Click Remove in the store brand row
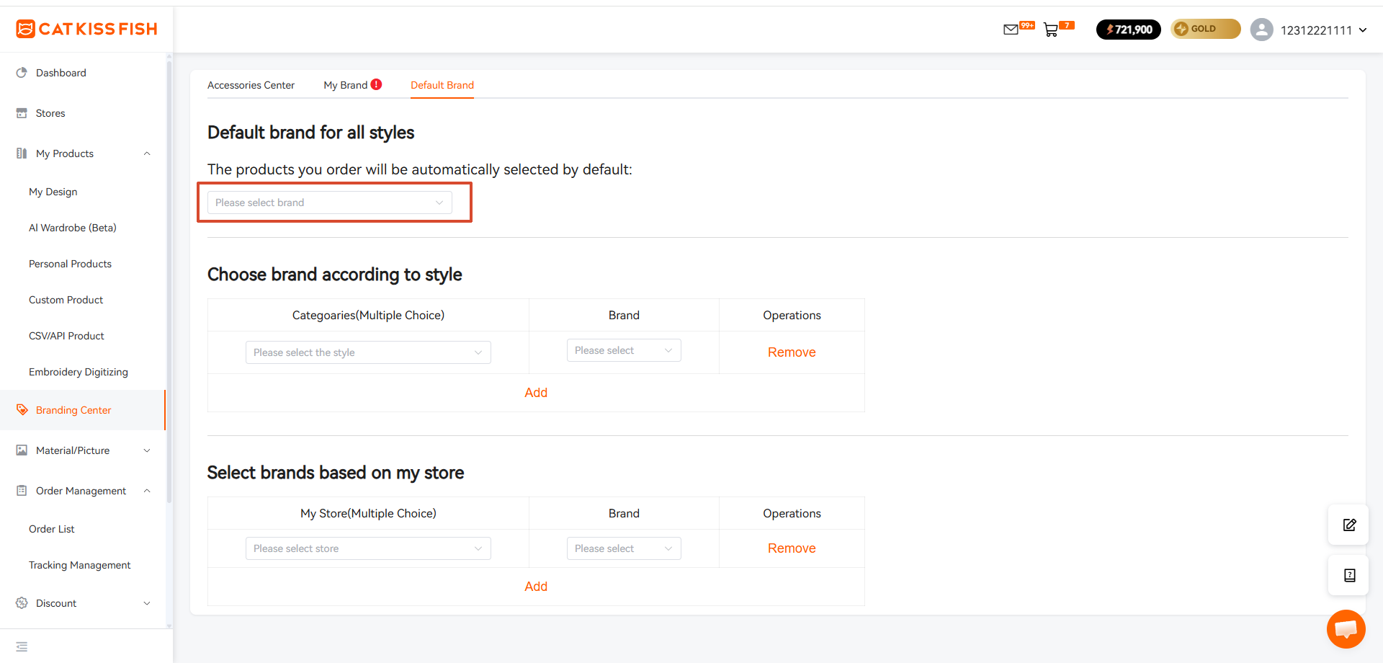 point(792,548)
